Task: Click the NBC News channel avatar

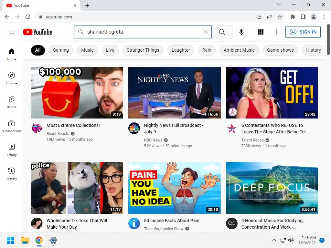Action: pos(134,128)
